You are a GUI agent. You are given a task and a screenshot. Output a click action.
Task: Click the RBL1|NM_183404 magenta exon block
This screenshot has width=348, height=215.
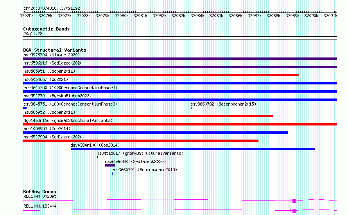(x=294, y=211)
